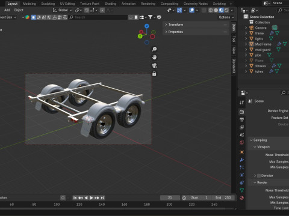Viewport: 289px width, 216px height.
Task: Play animation forward
Action: (x=92, y=197)
